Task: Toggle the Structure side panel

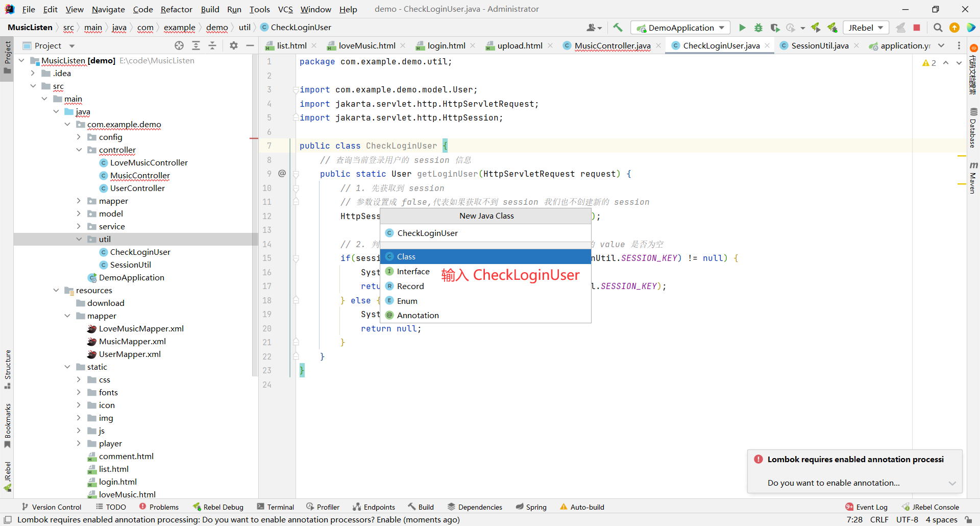Action: click(x=7, y=369)
